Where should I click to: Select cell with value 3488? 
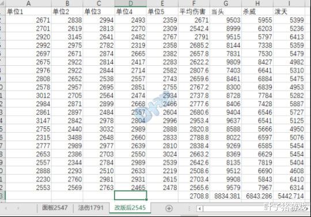67,137
